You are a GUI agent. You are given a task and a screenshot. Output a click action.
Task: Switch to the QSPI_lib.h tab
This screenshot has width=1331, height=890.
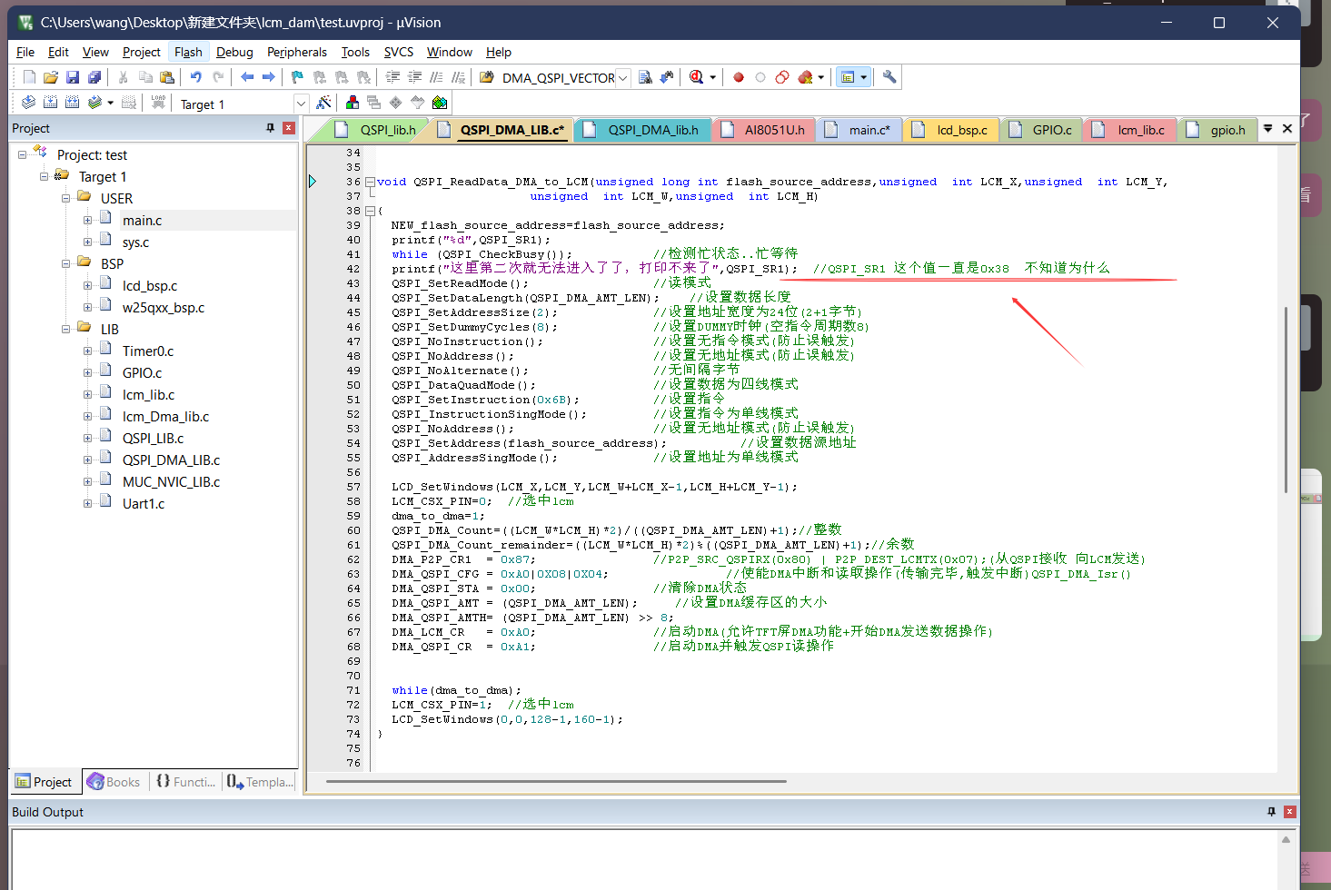374,130
